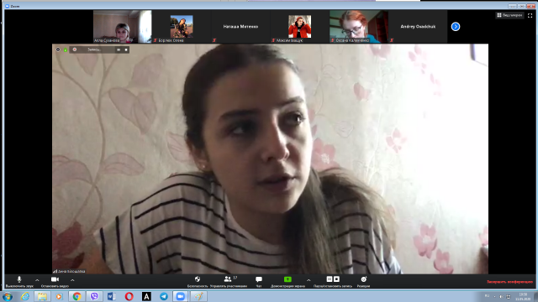Pause the recording in the top-left indicator
The height and width of the screenshot is (302, 538).
point(119,50)
